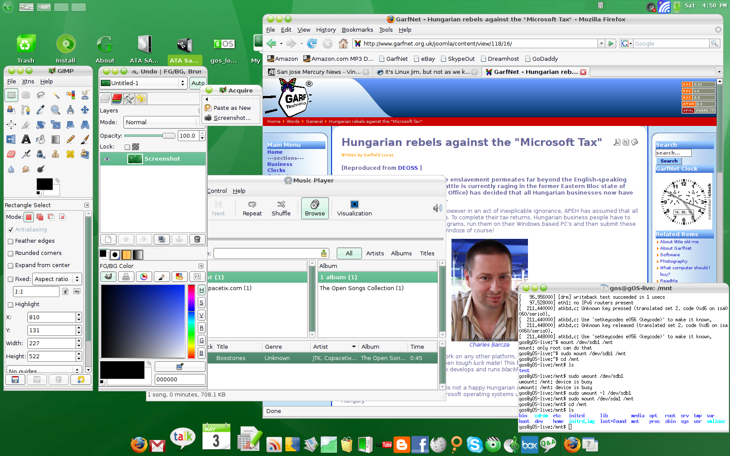
Task: Select the Paths tool in GIMP toolbox
Action: tap(26, 109)
